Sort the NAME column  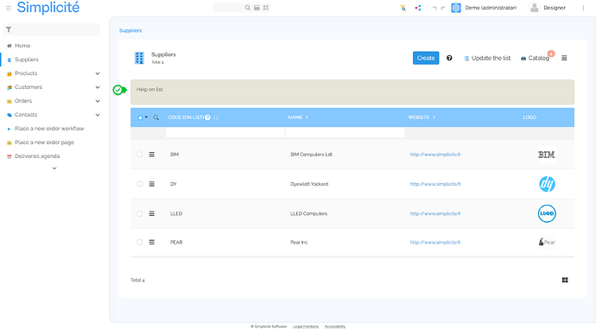(x=307, y=117)
